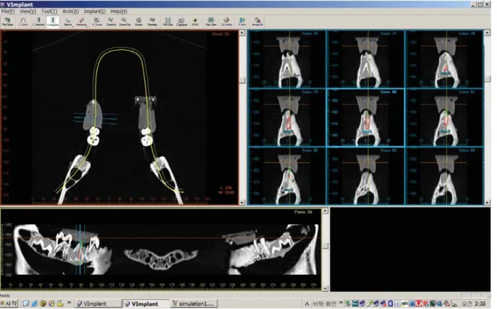Select the C.Implant tool

click(x=38, y=22)
